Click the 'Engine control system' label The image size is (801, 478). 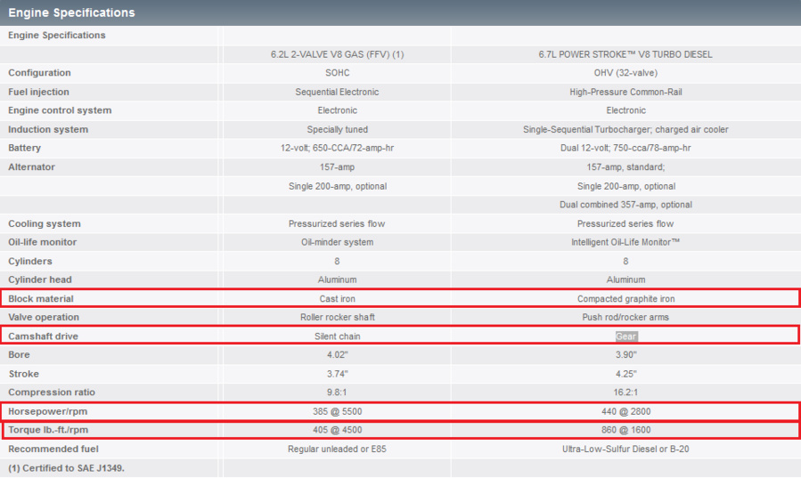60,110
